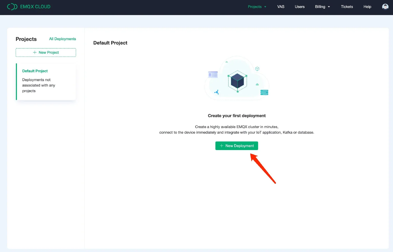Open the user avatar profile icon
Viewport: 393px width, 252px height.
click(385, 6)
